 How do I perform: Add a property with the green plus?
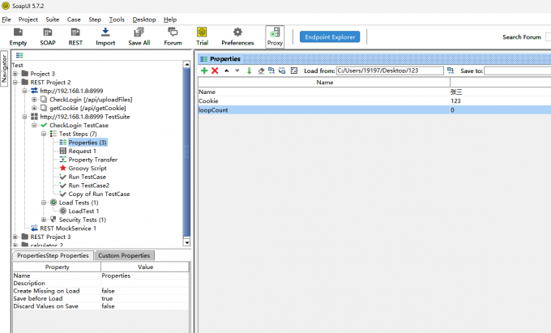(x=204, y=70)
